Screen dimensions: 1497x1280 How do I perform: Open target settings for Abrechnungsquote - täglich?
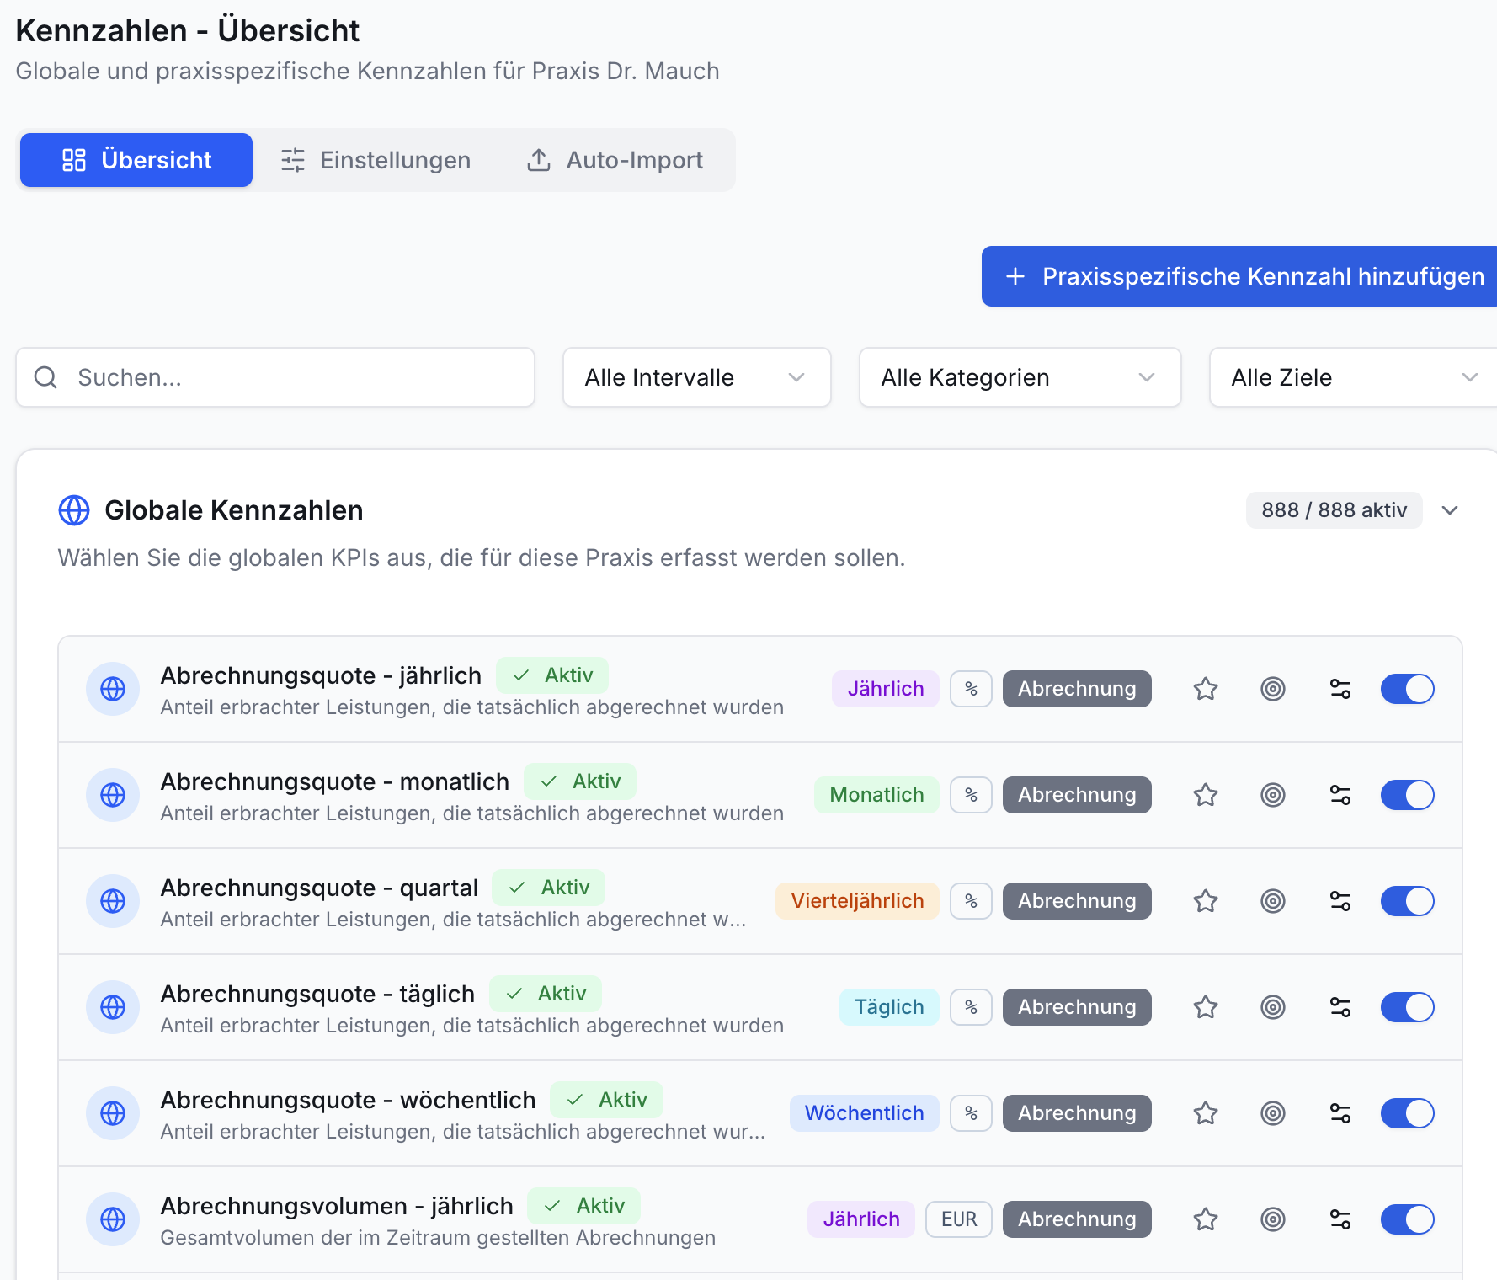point(1273,1007)
